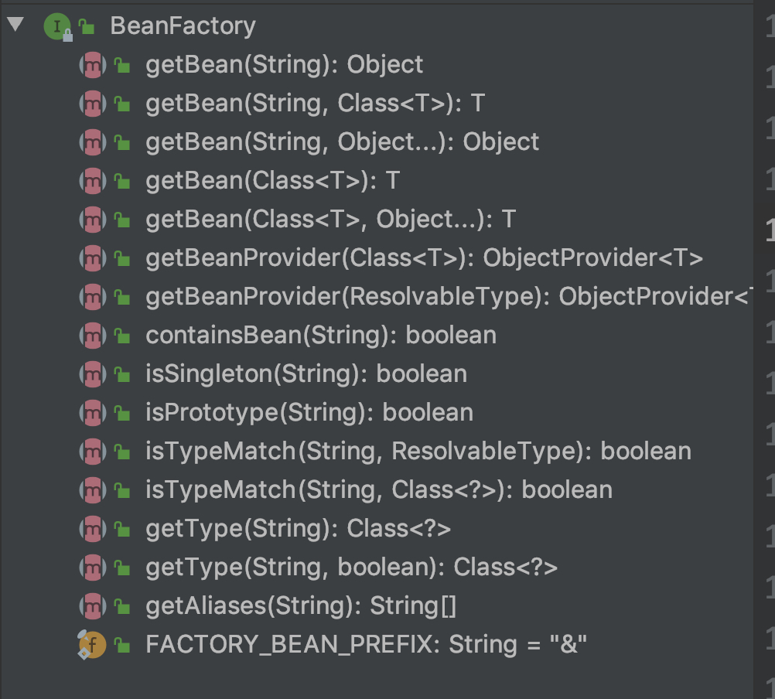Select getType(String): Class<?> method
Image resolution: width=775 pixels, height=699 pixels.
pyautogui.click(x=298, y=529)
